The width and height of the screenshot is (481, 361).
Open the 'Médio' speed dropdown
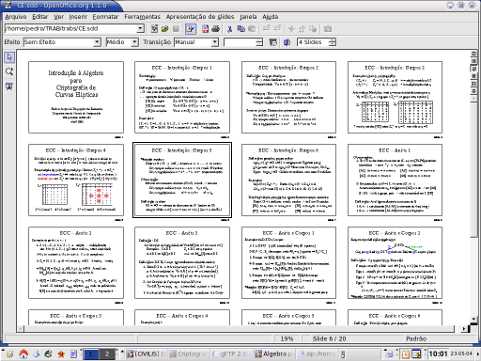click(x=134, y=42)
